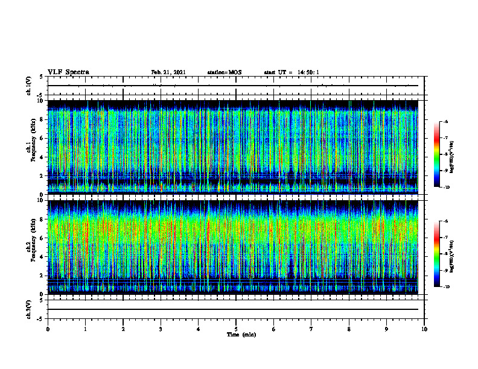Click the ch.1 frequency axis "4" tick label
Screen dimensions: 478x369
click(x=42, y=157)
